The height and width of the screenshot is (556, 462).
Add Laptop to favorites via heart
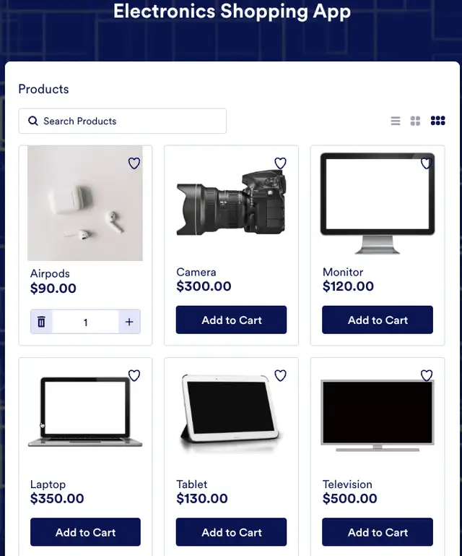134,375
